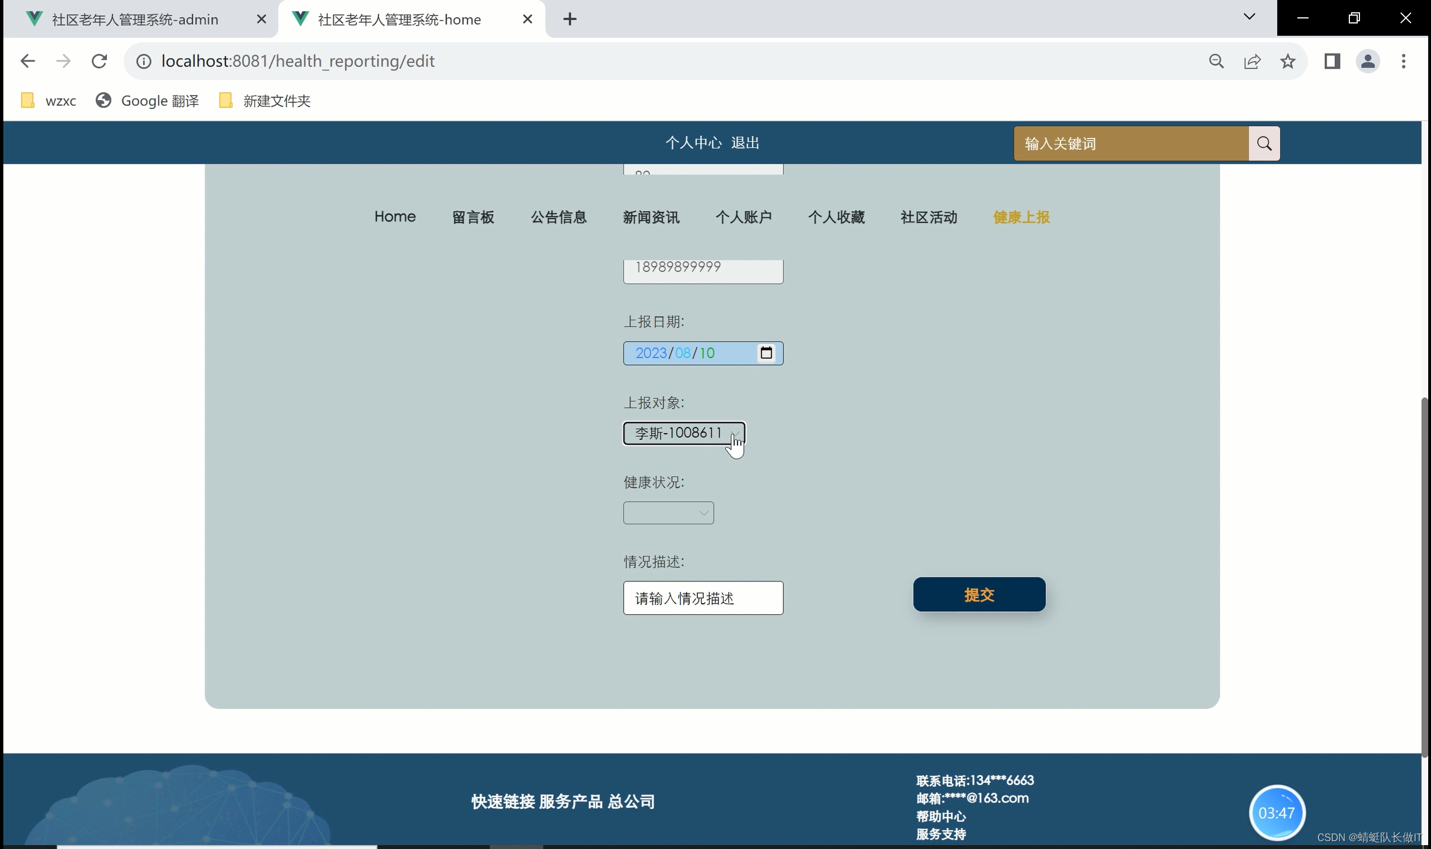Reload the page with refresh icon
Image resolution: width=1431 pixels, height=849 pixels.
pyautogui.click(x=100, y=61)
